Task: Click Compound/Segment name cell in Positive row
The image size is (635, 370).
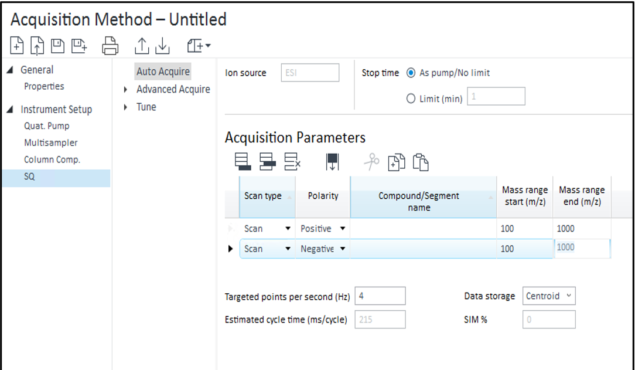Action: coord(423,229)
